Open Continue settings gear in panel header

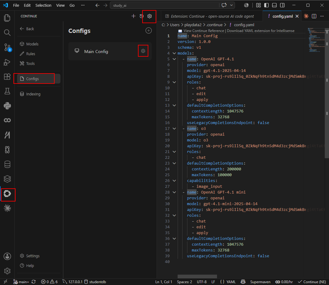click(150, 16)
